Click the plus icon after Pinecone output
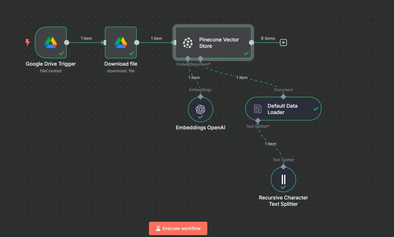The image size is (394, 237). point(283,42)
